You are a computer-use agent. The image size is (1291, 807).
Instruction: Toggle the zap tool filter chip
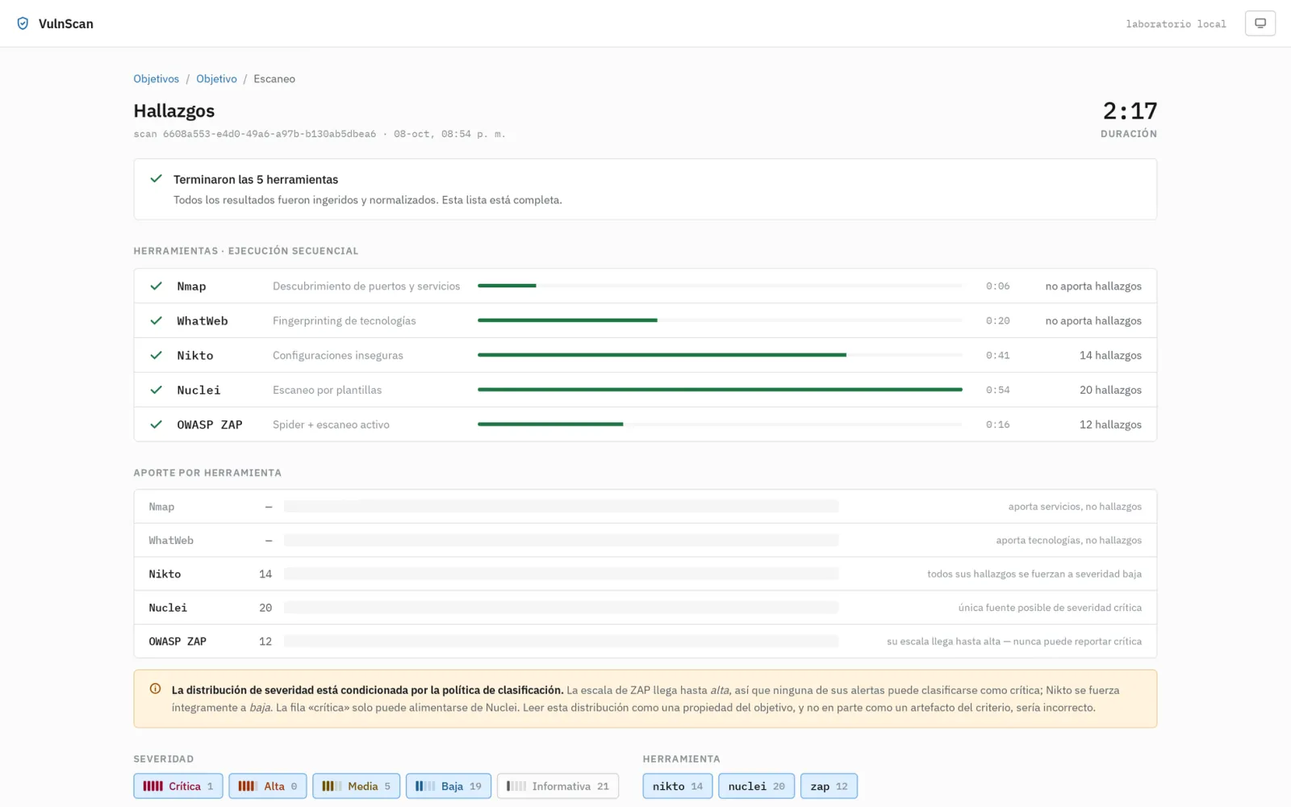[829, 786]
